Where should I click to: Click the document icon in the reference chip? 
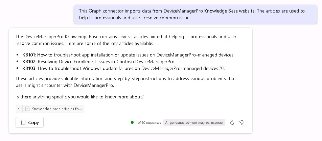click(27, 109)
